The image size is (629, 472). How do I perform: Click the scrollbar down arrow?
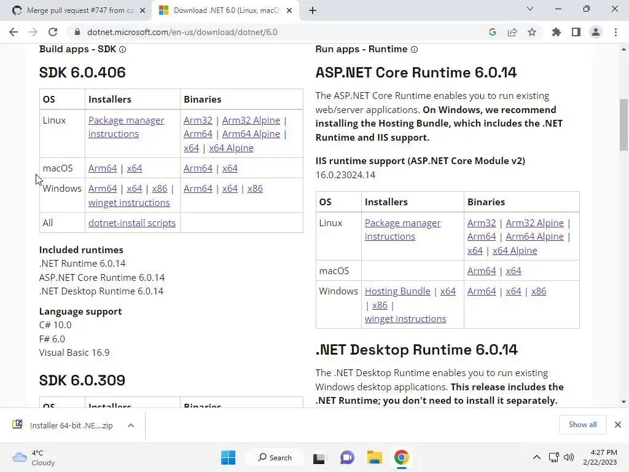click(x=623, y=402)
